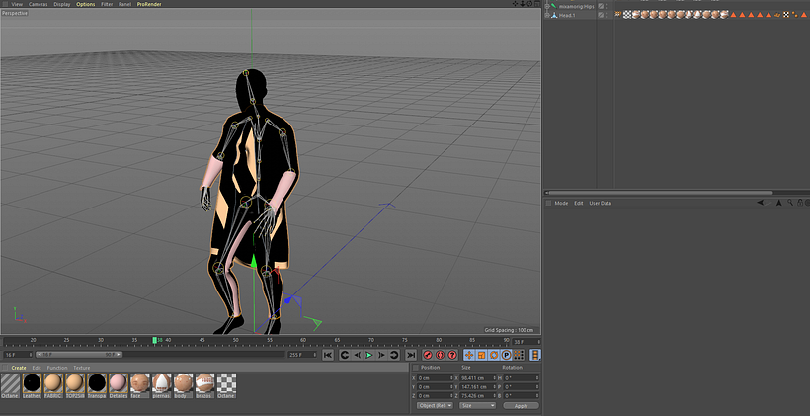Select the face material thumbnail

139,385
